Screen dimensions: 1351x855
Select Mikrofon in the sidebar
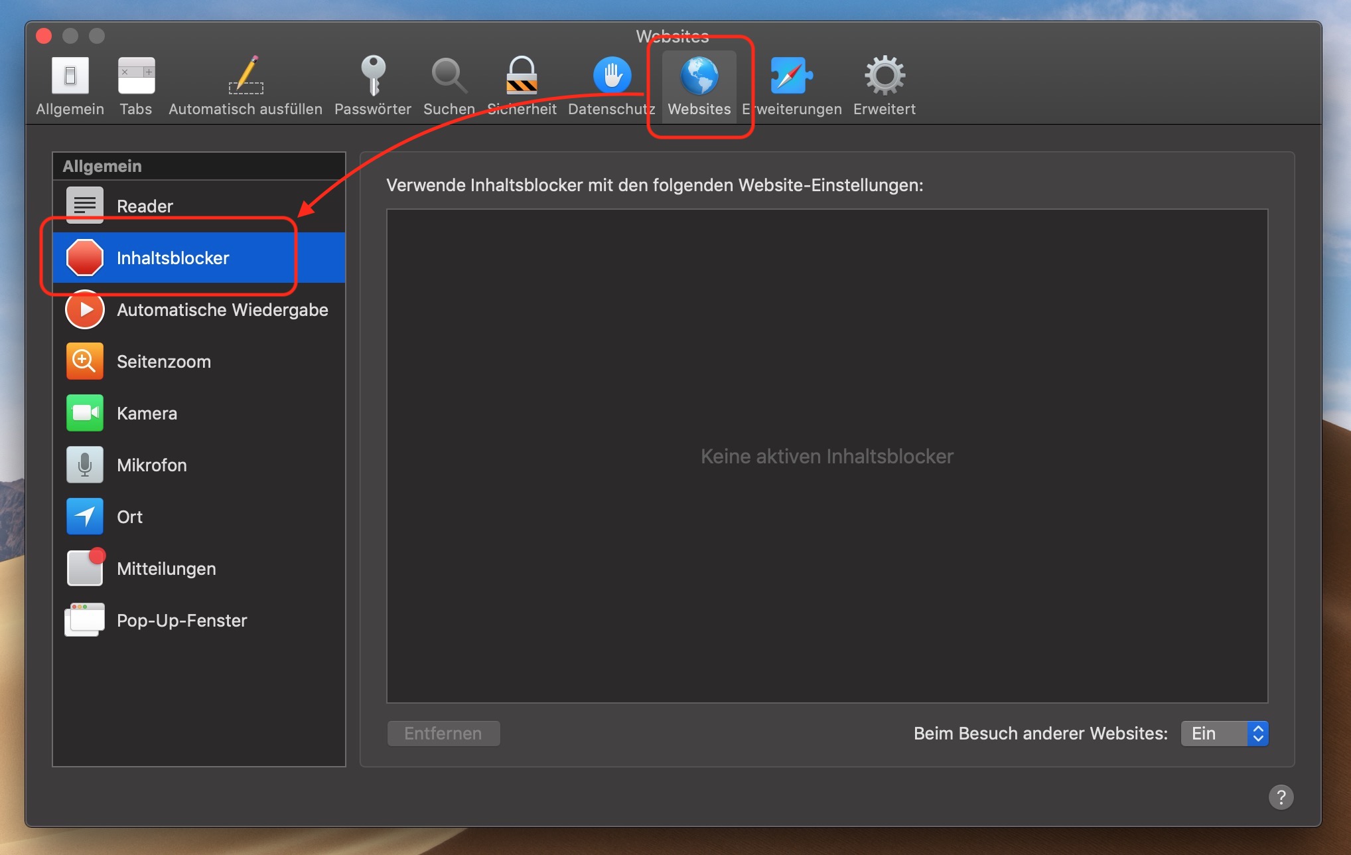point(199,465)
